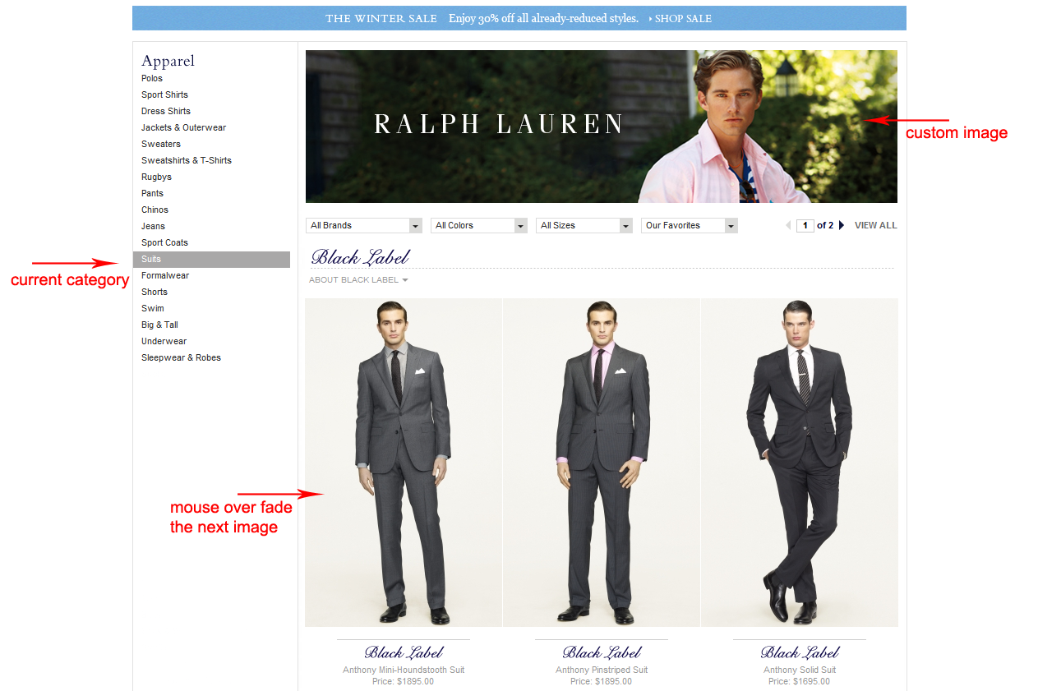Click Anthony Pinstriped Suit product name
The height and width of the screenshot is (691, 1038).
(x=602, y=670)
